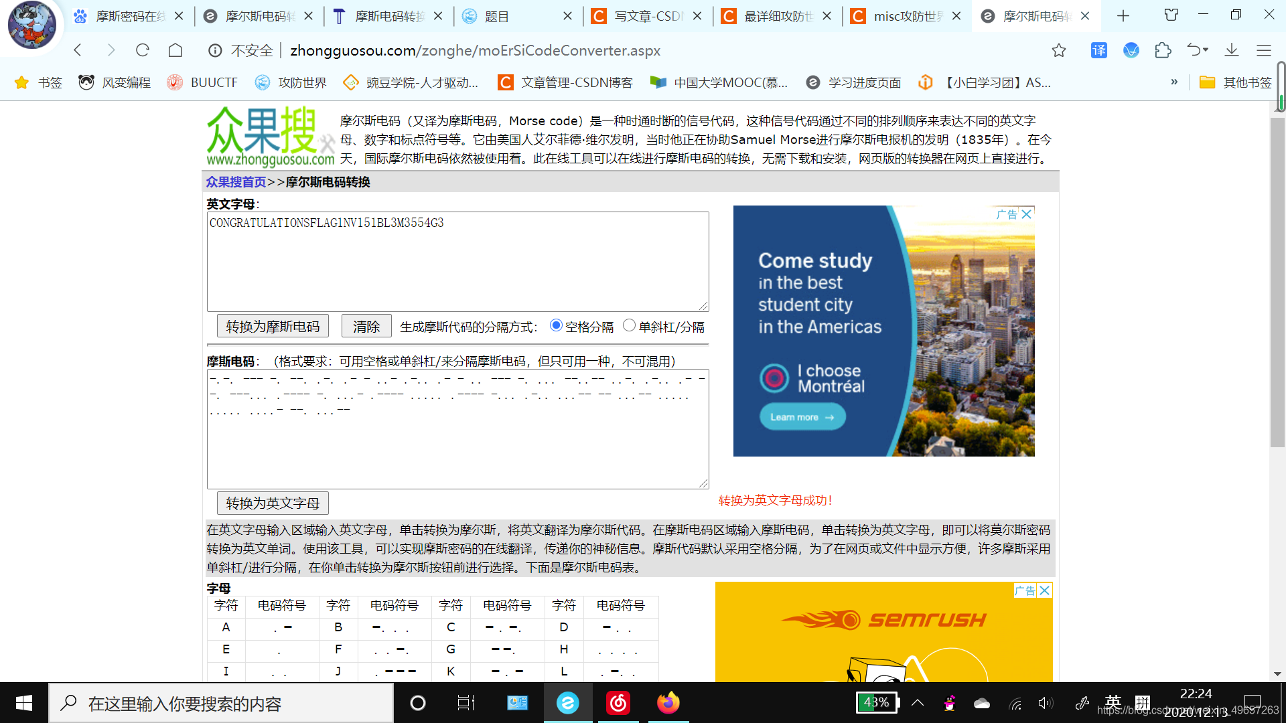Open the browser extensions puzzle icon
The image size is (1286, 723).
point(1163,50)
